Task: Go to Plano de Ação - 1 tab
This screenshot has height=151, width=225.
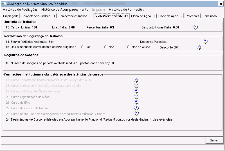Action: tap(143, 16)
